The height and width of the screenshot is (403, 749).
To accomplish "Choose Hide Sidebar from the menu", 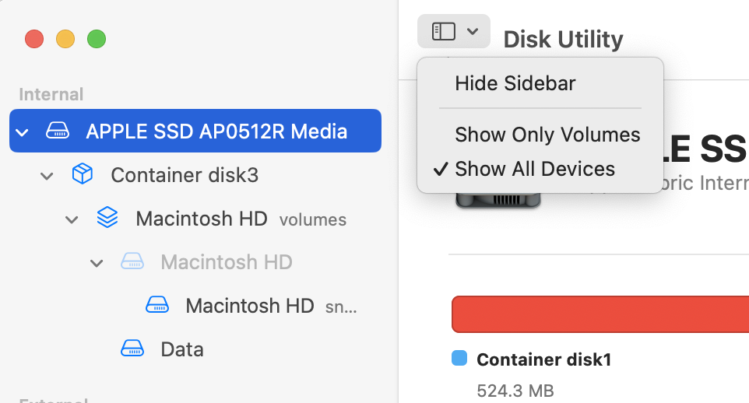I will [515, 83].
